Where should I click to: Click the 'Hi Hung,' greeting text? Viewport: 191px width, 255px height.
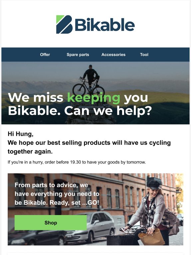coord(21,134)
